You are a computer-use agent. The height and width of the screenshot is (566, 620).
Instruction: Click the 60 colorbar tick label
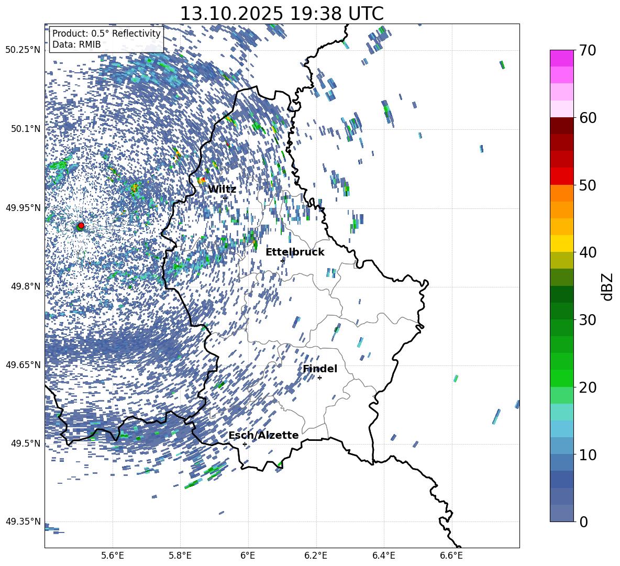pyautogui.click(x=588, y=118)
